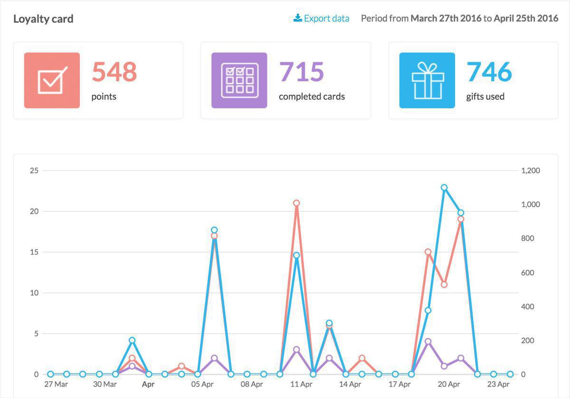Screen dimensions: 570x398
Task: Click the purple completed cards grid icon
Action: tap(239, 80)
